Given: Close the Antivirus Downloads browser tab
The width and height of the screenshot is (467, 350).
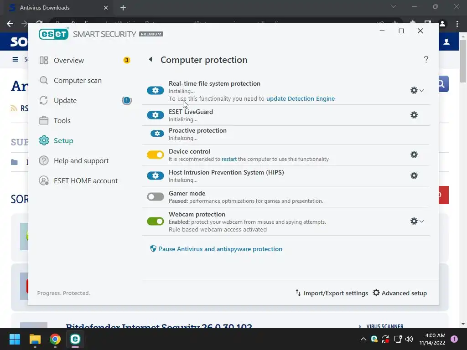Looking at the screenshot, I should click(106, 8).
